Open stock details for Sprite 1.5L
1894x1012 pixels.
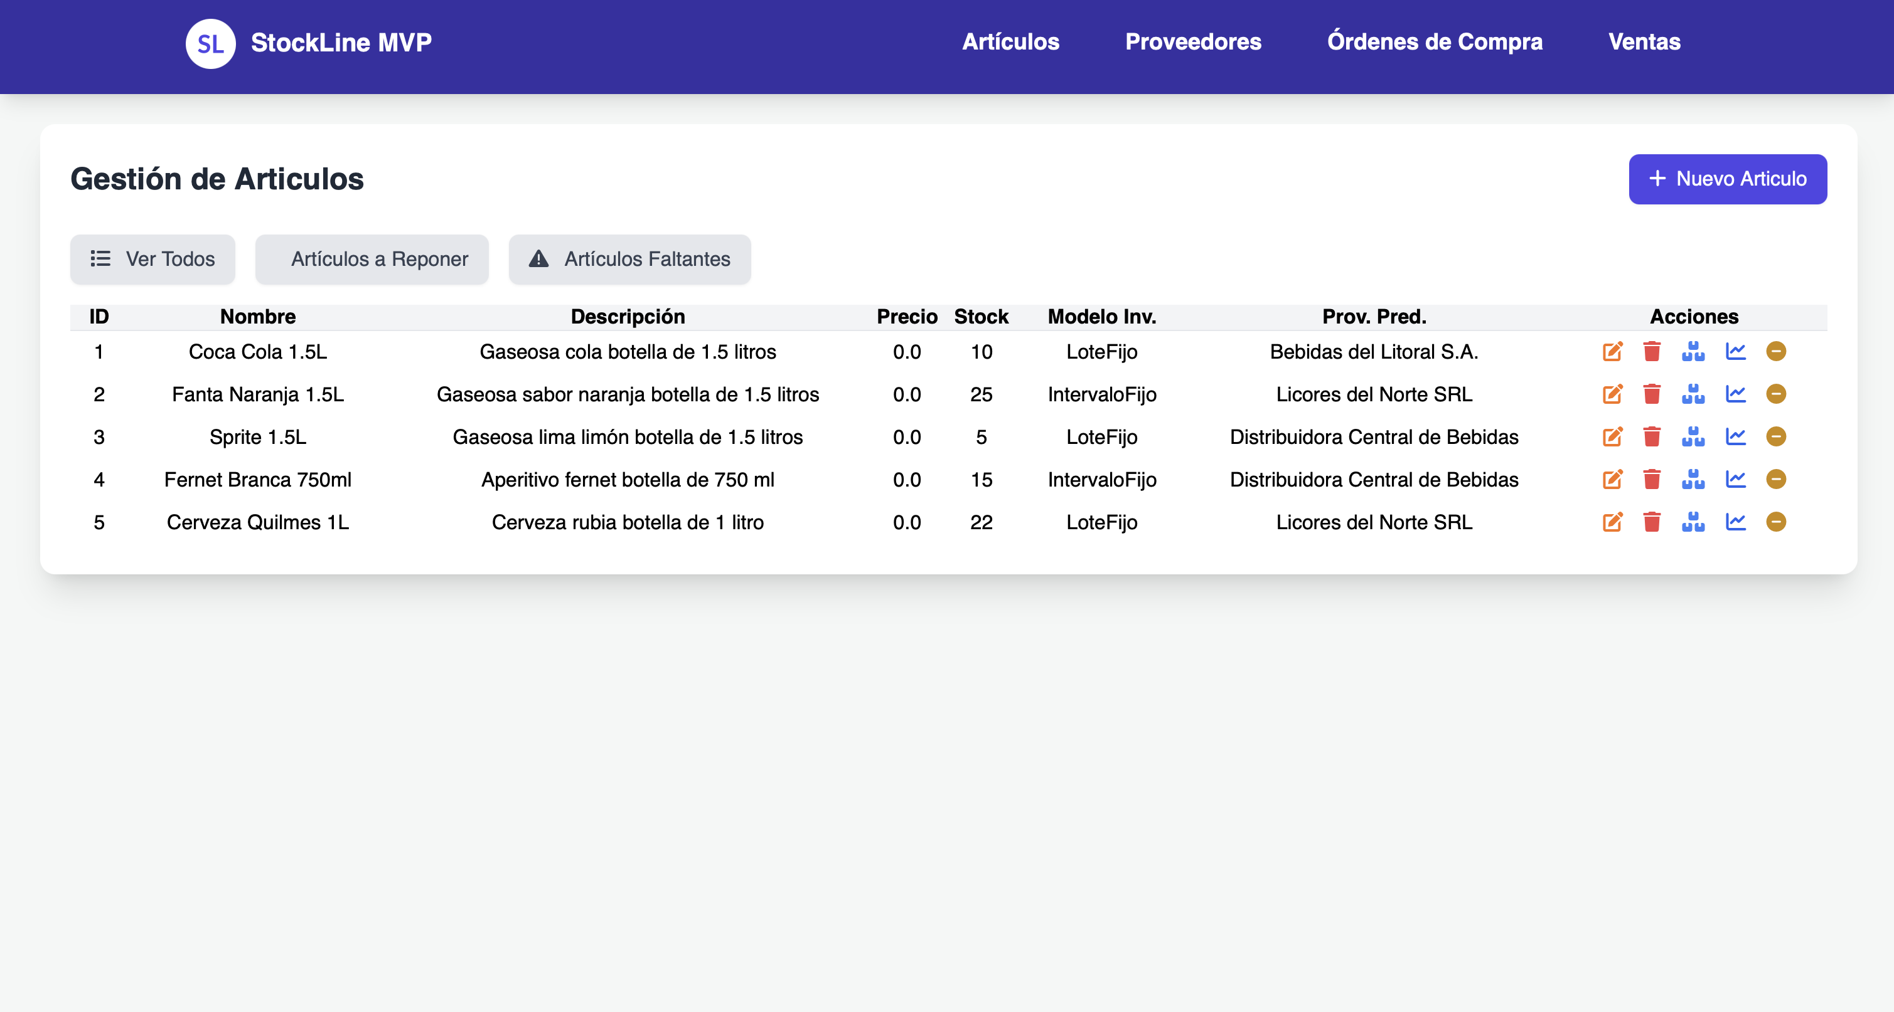[x=1693, y=437]
